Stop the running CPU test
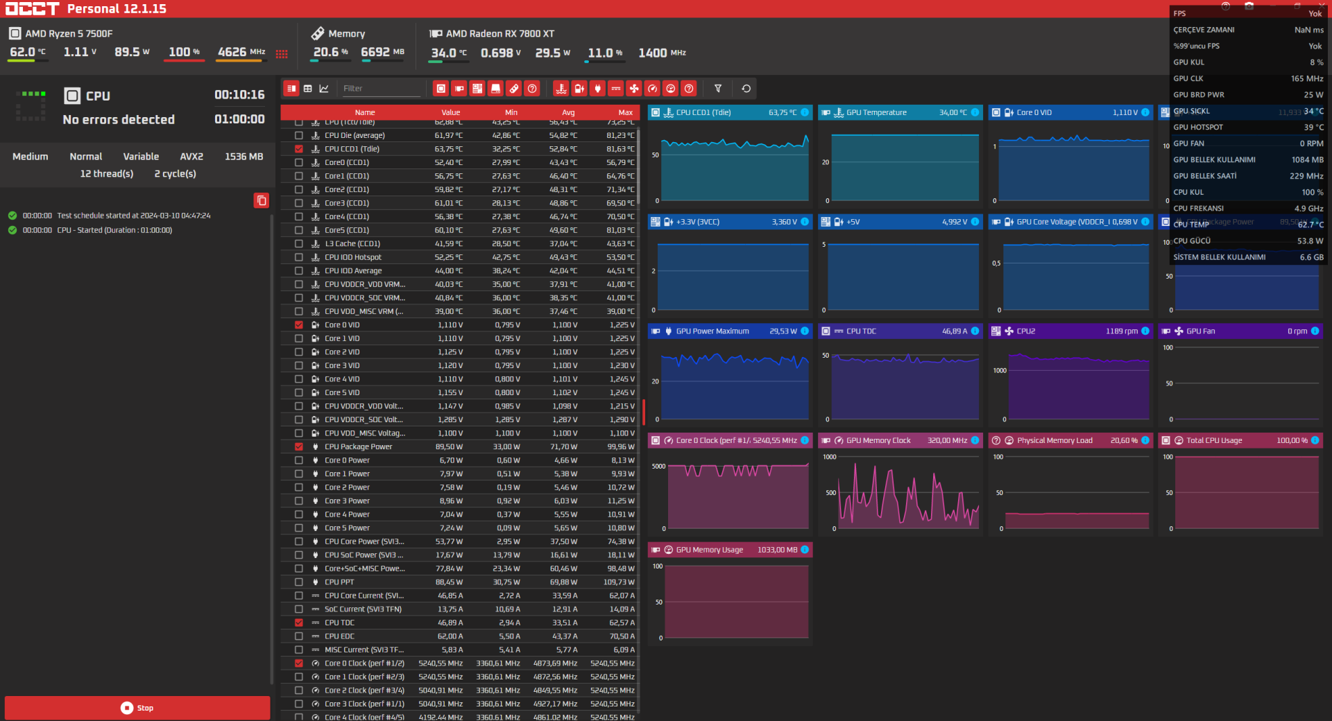 (x=137, y=708)
